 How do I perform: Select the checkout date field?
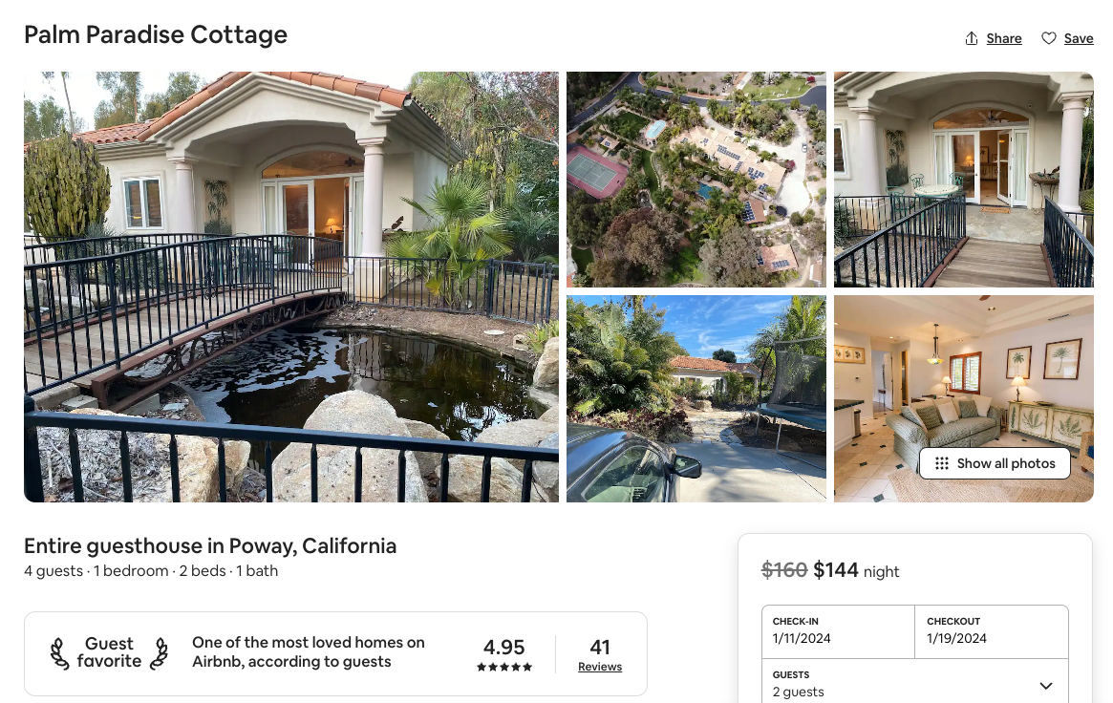pyautogui.click(x=991, y=630)
